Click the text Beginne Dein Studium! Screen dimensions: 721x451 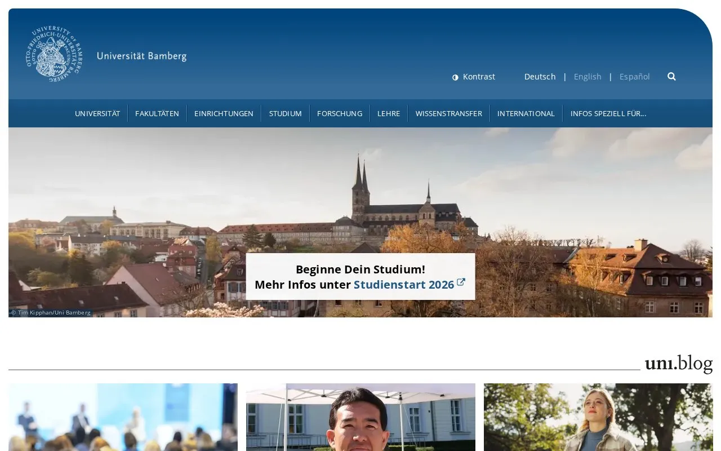click(360, 269)
